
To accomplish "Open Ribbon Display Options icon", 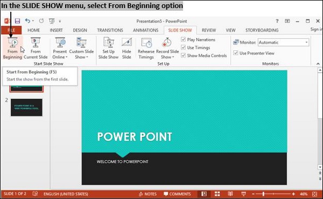I will (x=287, y=21).
